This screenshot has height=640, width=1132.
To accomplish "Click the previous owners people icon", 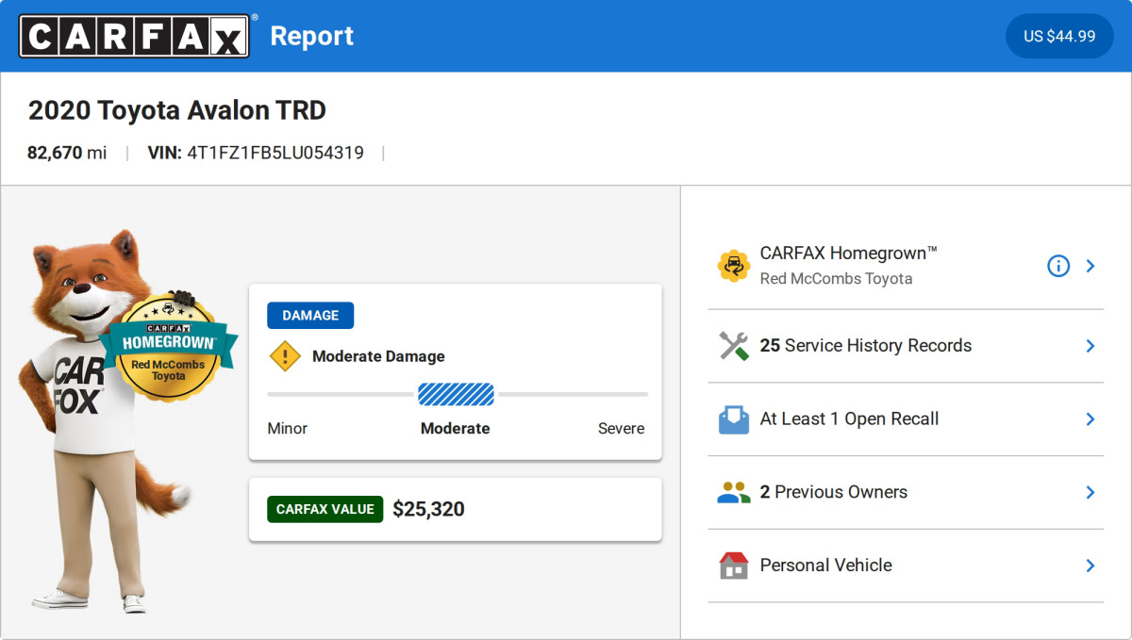I will 733,492.
